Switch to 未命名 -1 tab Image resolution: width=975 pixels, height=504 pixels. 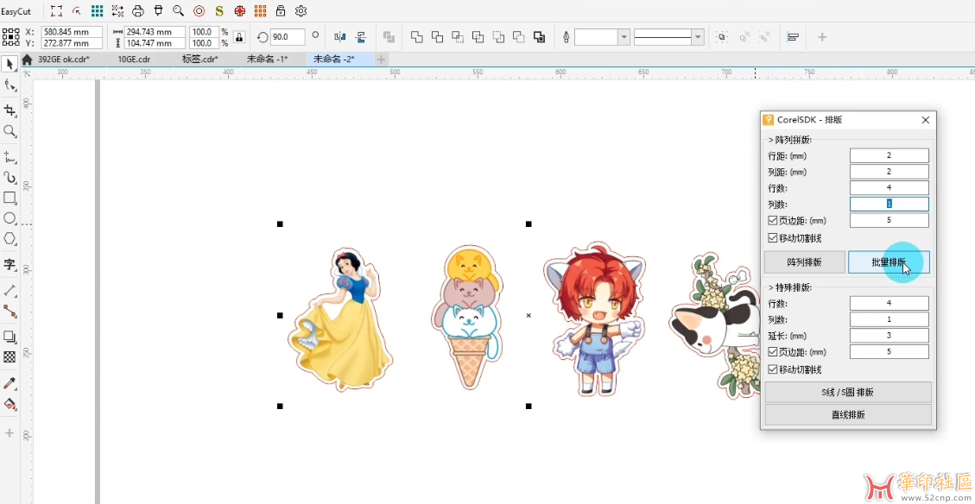(x=268, y=59)
